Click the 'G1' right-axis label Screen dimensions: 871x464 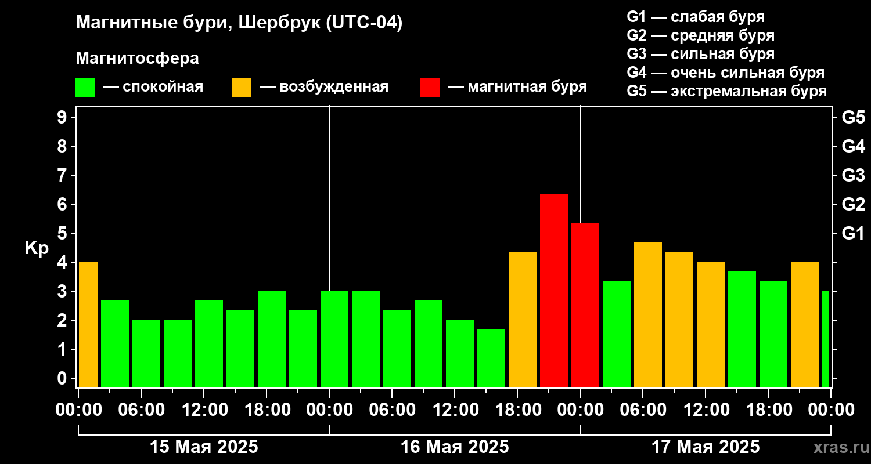853,233
